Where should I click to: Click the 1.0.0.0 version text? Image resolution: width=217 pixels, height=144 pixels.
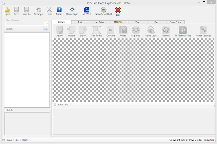(x=8, y=140)
